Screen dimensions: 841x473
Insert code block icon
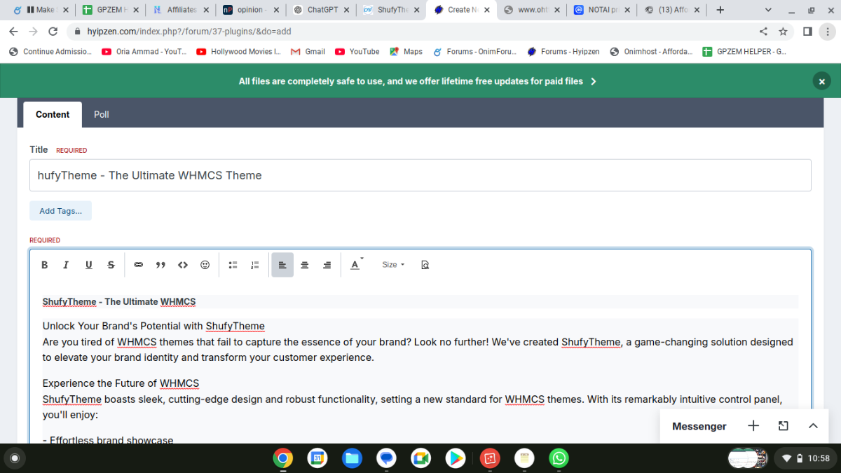[183, 265]
